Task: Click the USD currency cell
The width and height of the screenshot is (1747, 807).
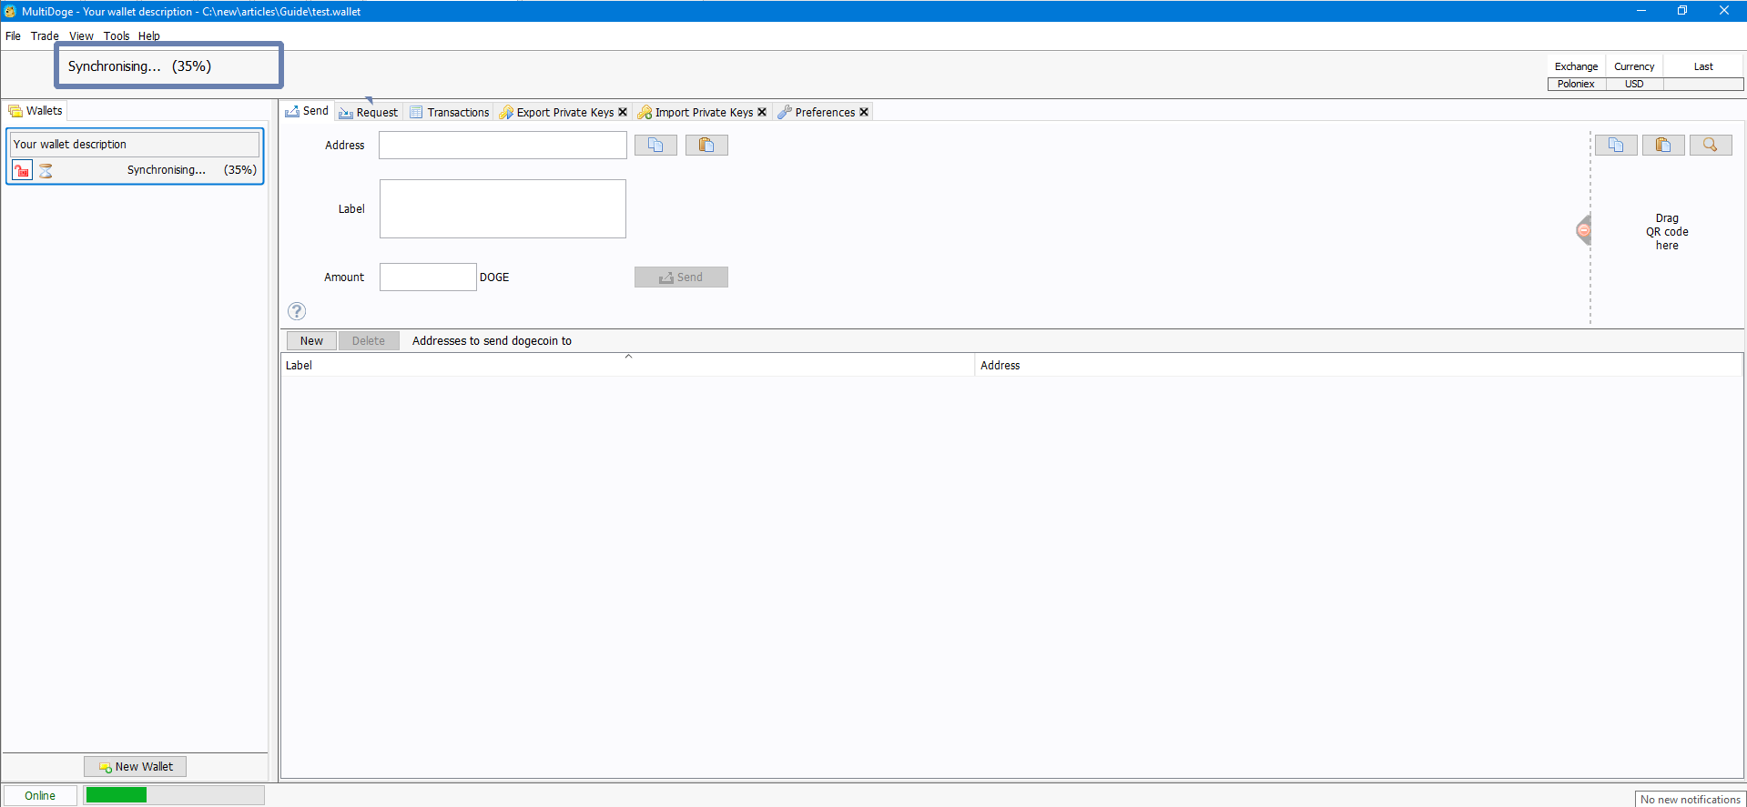Action: coord(1634,84)
